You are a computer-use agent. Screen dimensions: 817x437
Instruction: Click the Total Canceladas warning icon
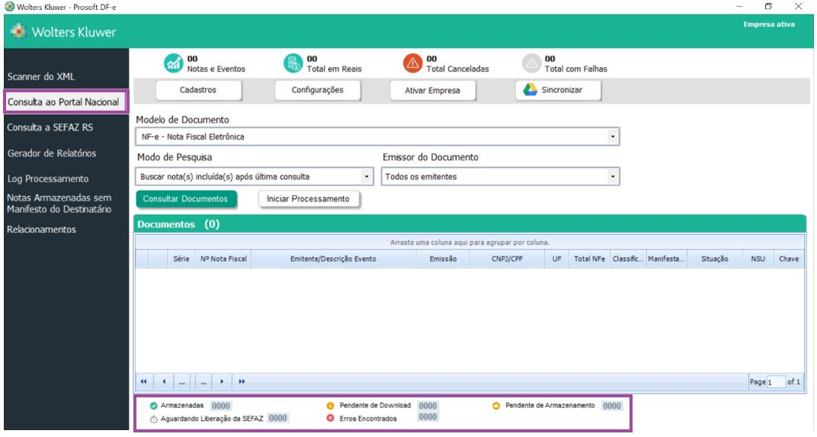pos(412,63)
